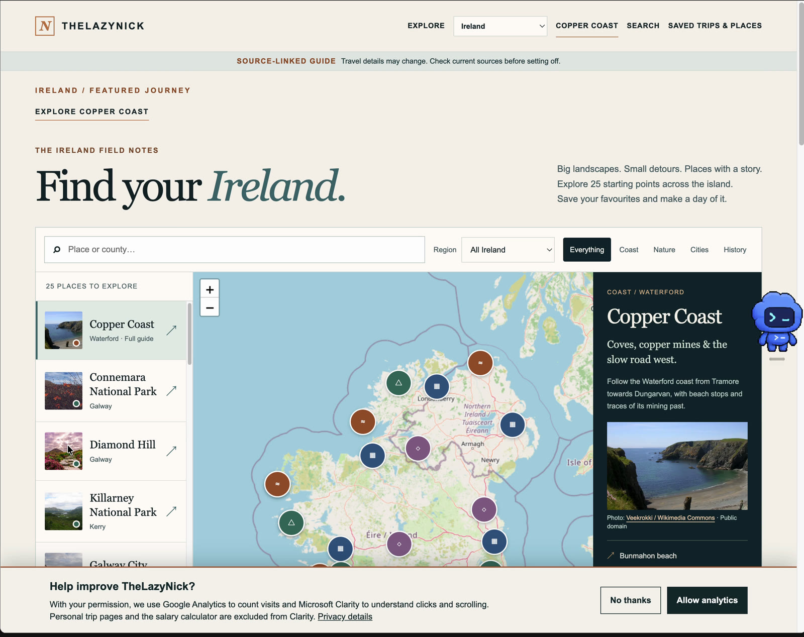804x637 pixels.
Task: Click the Copper Coast heading in the detail panel
Action: tap(664, 316)
